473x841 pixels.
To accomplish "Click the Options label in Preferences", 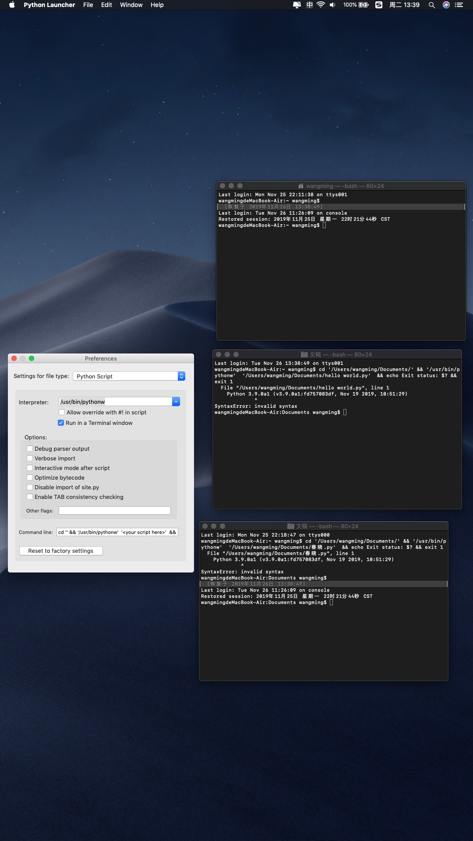I will pos(35,437).
